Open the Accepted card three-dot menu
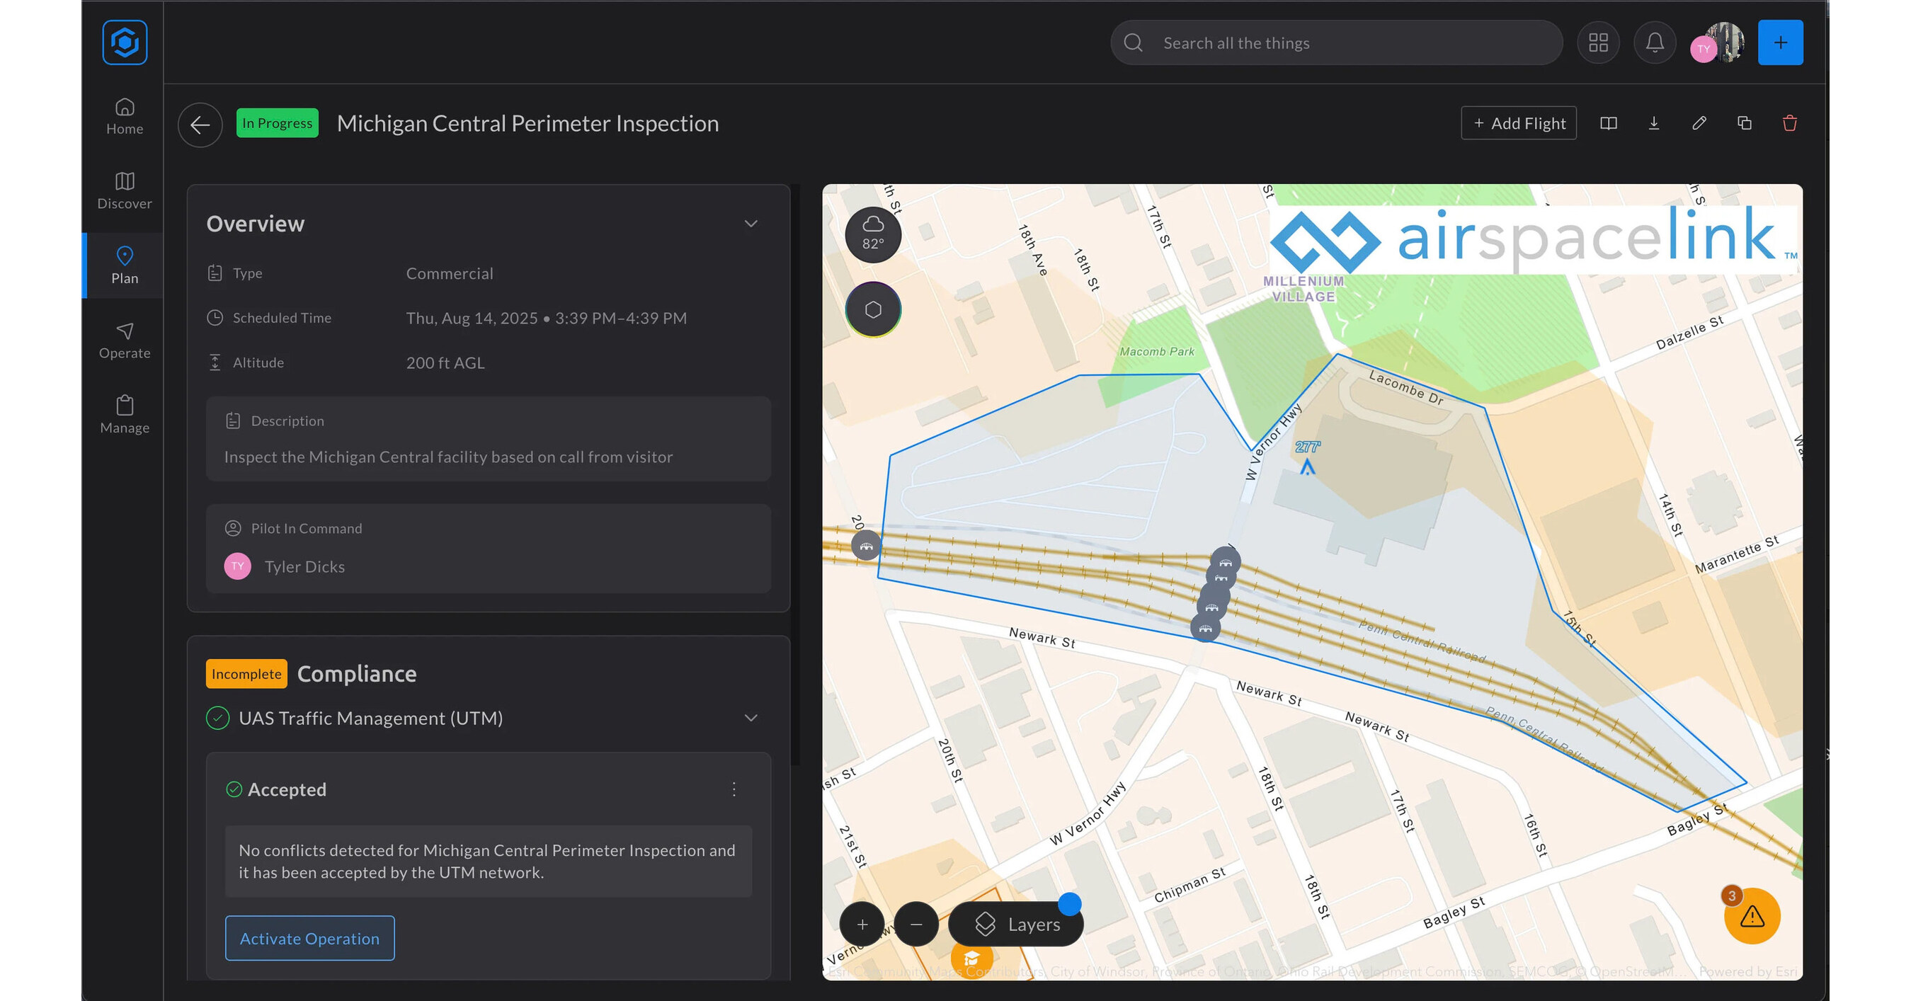This screenshot has width=1911, height=1001. [x=734, y=789]
